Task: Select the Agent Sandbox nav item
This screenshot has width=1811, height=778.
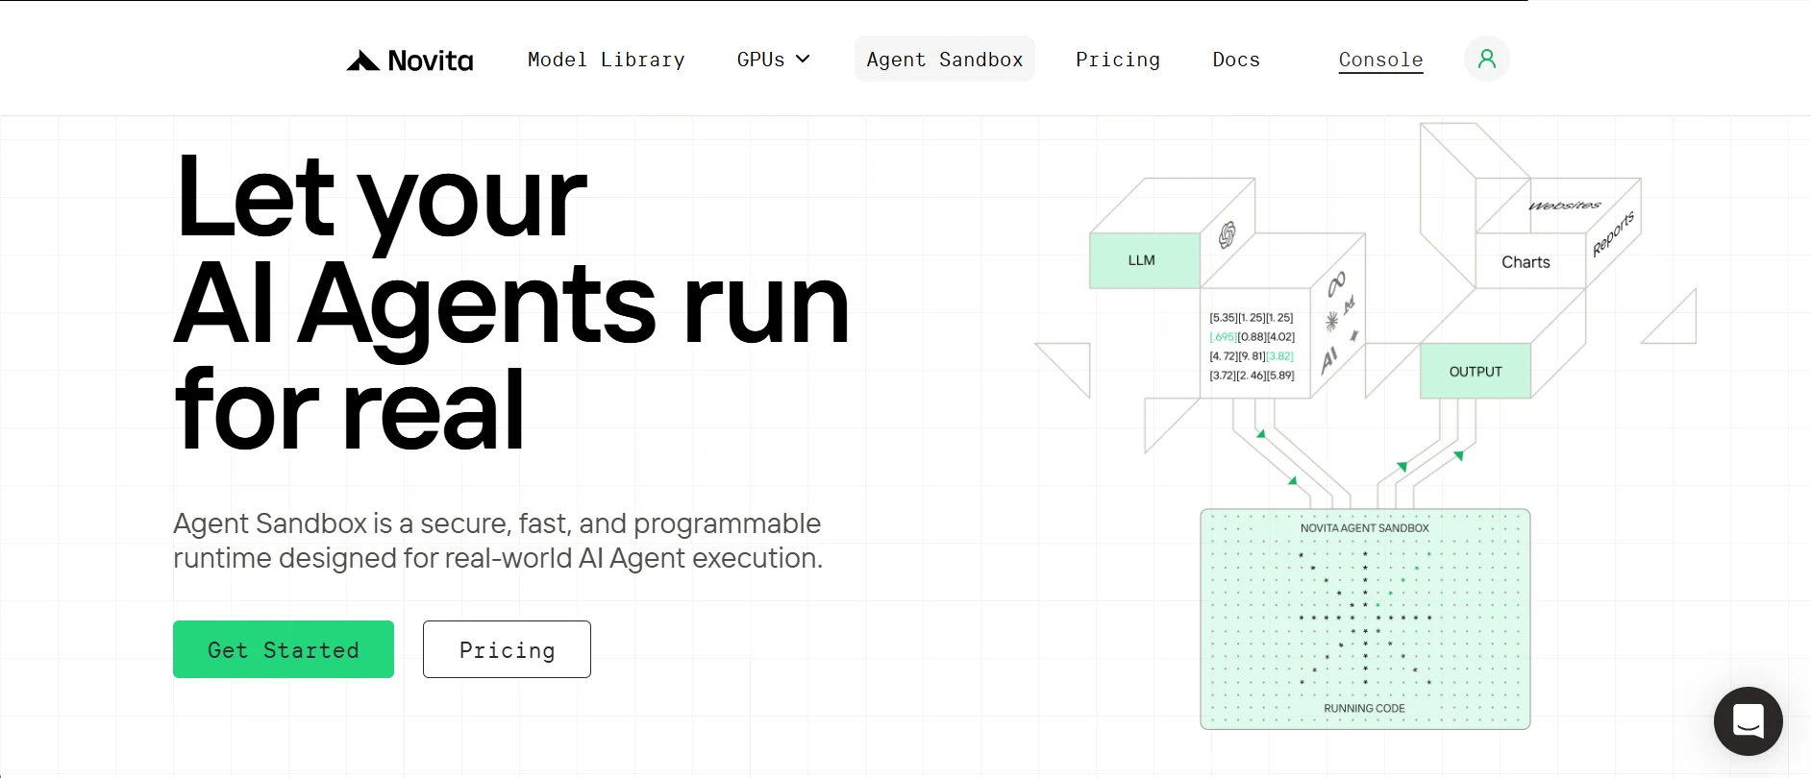Action: [944, 59]
